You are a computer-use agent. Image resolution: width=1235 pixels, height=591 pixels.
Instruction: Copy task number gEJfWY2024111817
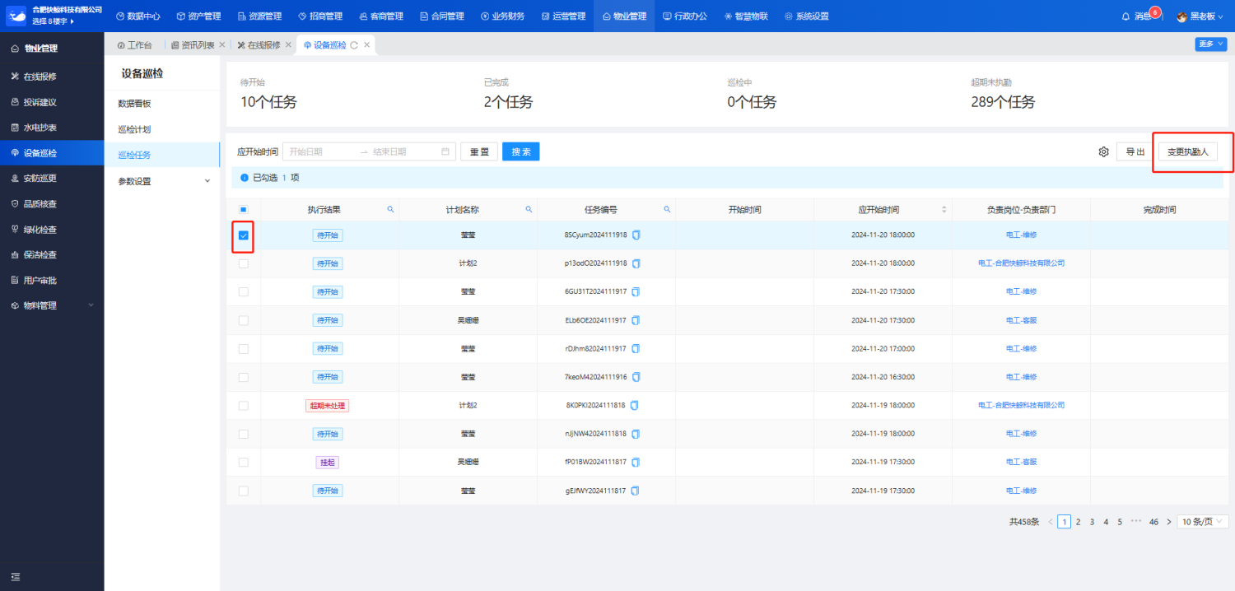636,491
